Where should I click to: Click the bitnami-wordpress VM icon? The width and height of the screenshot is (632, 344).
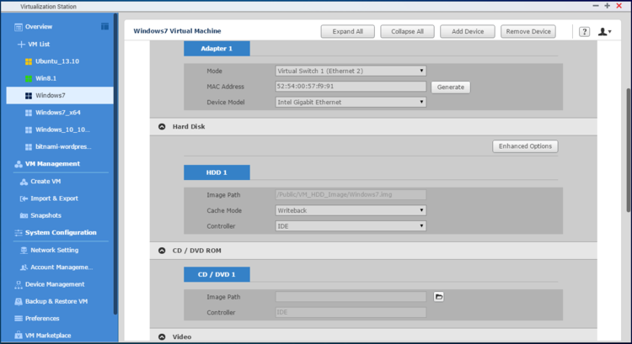[29, 147]
